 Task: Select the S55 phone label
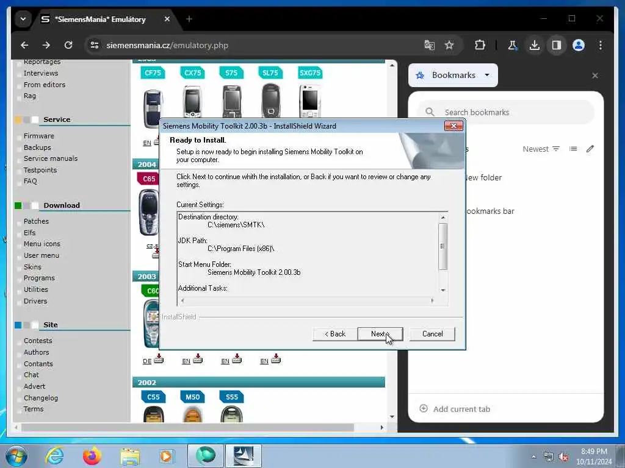pyautogui.click(x=231, y=397)
